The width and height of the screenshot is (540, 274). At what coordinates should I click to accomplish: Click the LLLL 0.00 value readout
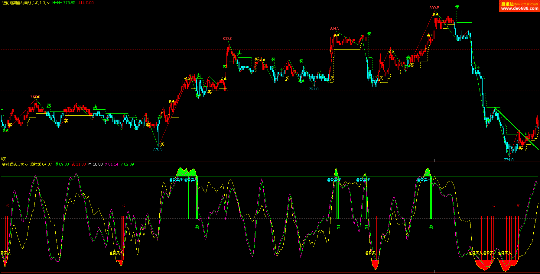tap(86, 3)
